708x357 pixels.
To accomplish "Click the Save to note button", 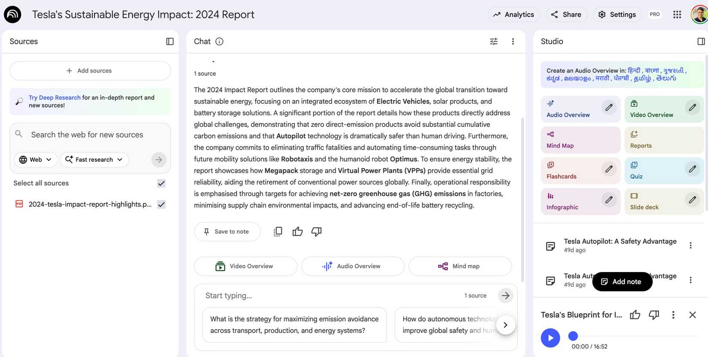I will click(x=227, y=232).
